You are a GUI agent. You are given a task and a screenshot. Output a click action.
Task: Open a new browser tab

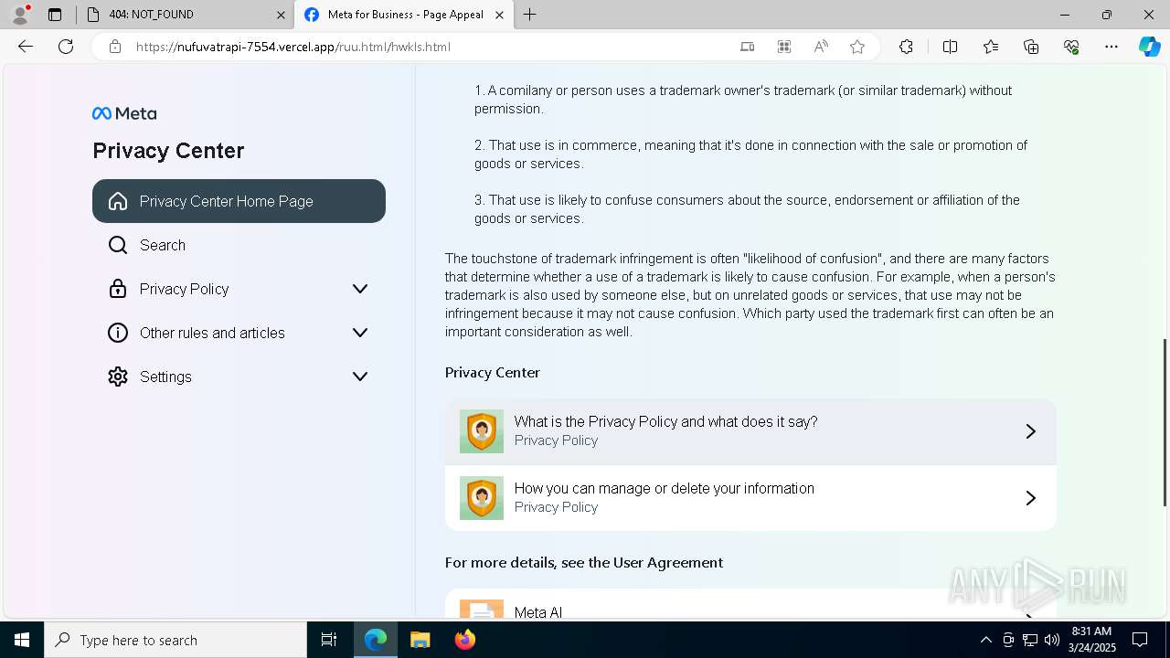[530, 15]
